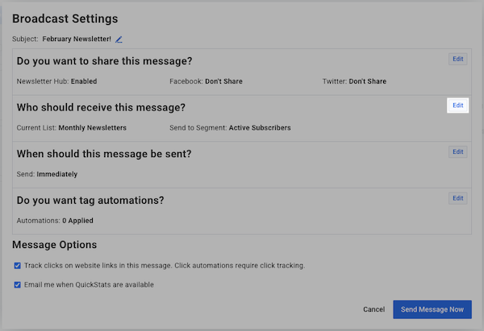Click the Message Options heading
The image size is (484, 331).
point(55,245)
